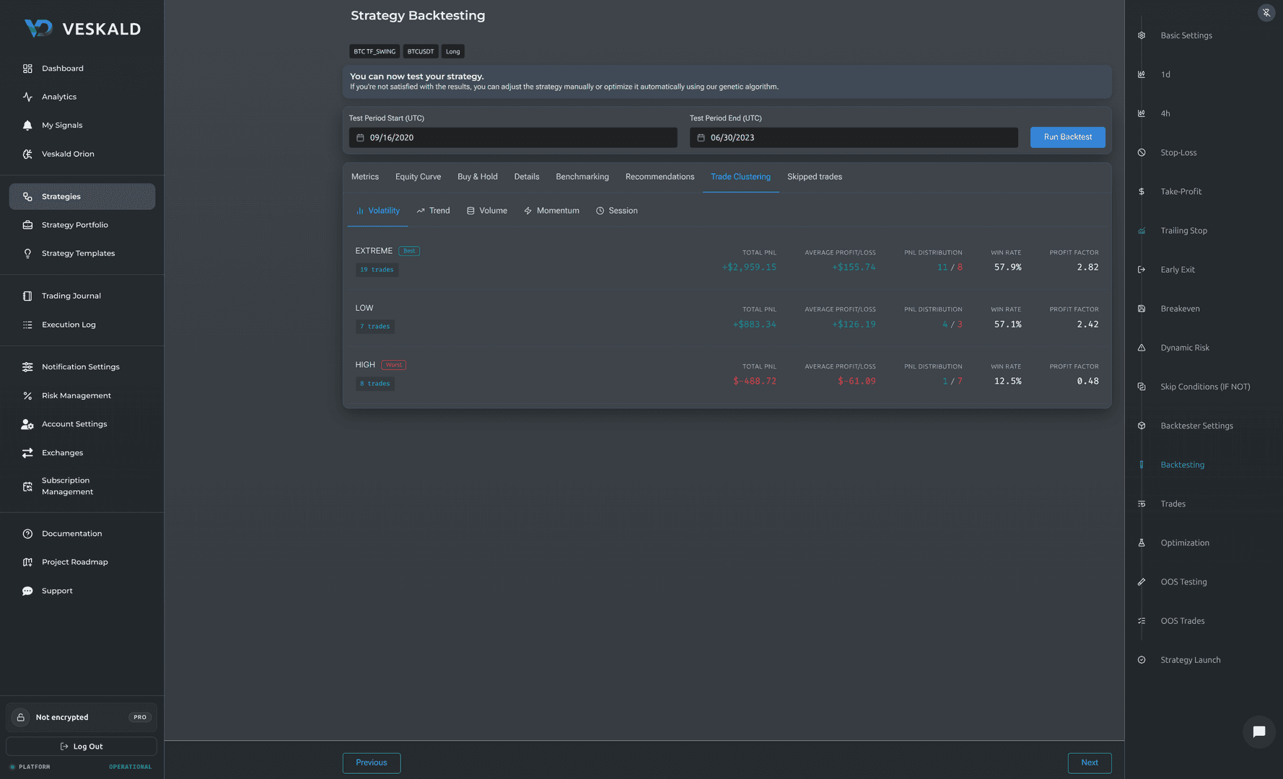The image size is (1283, 779).
Task: Open the Dashboard icon in sidebar
Action: coord(27,69)
